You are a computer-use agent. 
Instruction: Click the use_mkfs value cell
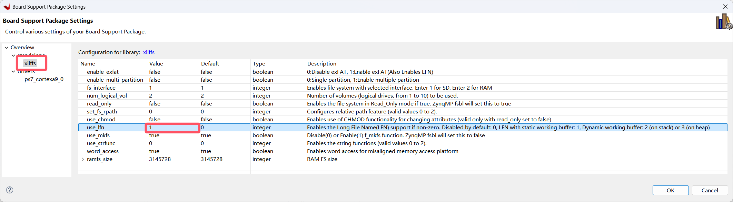[173, 135]
